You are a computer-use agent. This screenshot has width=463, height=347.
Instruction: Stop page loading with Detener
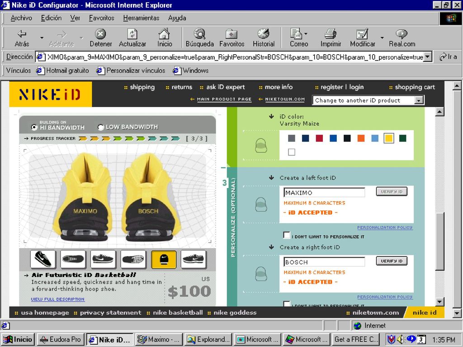(101, 38)
